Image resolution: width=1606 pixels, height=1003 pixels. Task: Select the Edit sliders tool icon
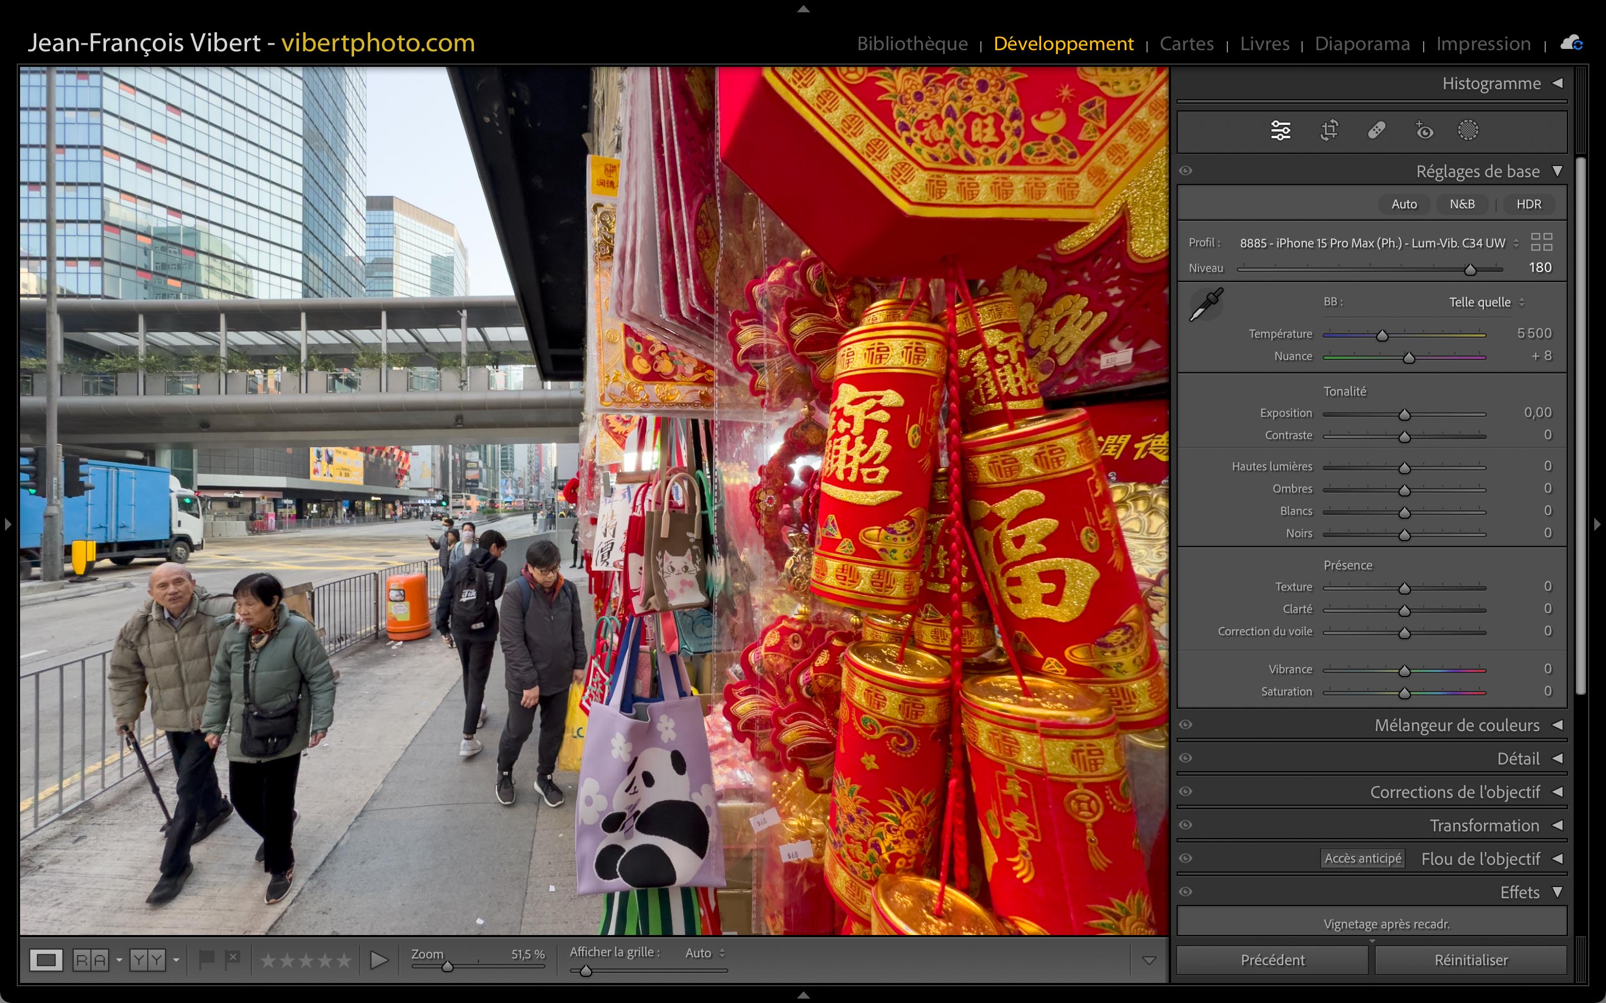(1280, 131)
